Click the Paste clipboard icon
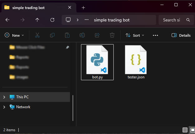 tap(67, 35)
